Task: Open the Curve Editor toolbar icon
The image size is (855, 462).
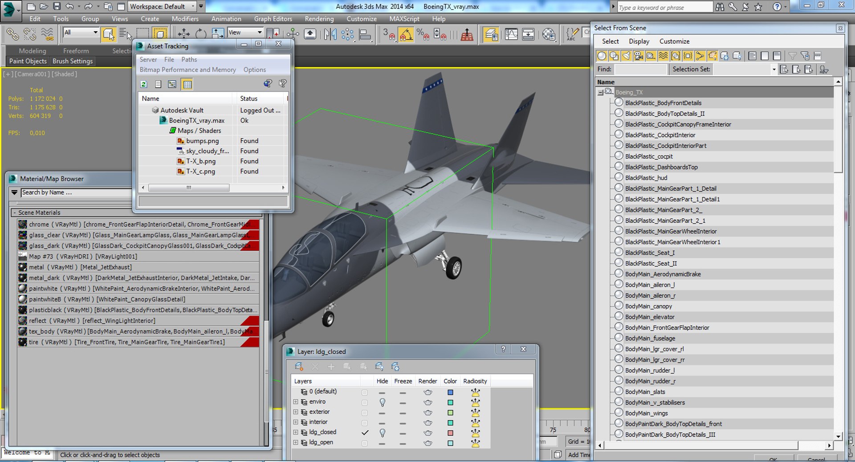Action: click(511, 34)
